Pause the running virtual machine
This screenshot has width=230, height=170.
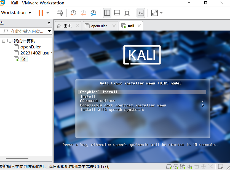coord(41,13)
